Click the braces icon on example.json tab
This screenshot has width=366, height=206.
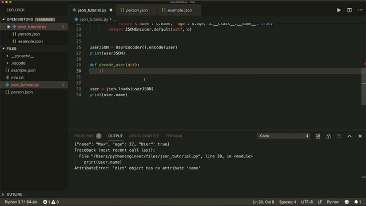click(x=164, y=10)
